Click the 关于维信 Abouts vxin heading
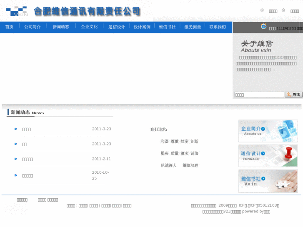303x227 pixels. 257,46
